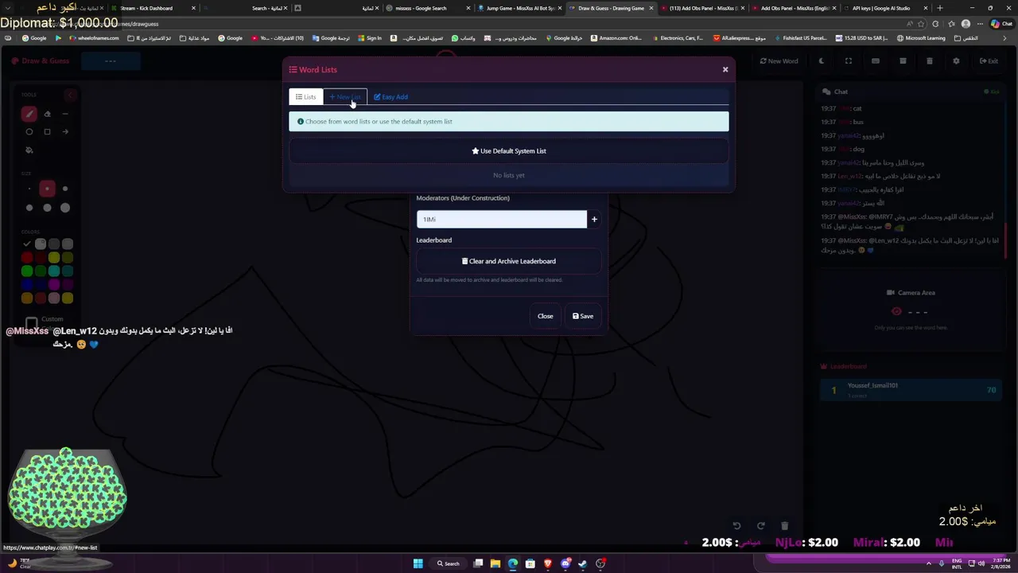Select the rectangle shape tool
The height and width of the screenshot is (573, 1018).
47,132
